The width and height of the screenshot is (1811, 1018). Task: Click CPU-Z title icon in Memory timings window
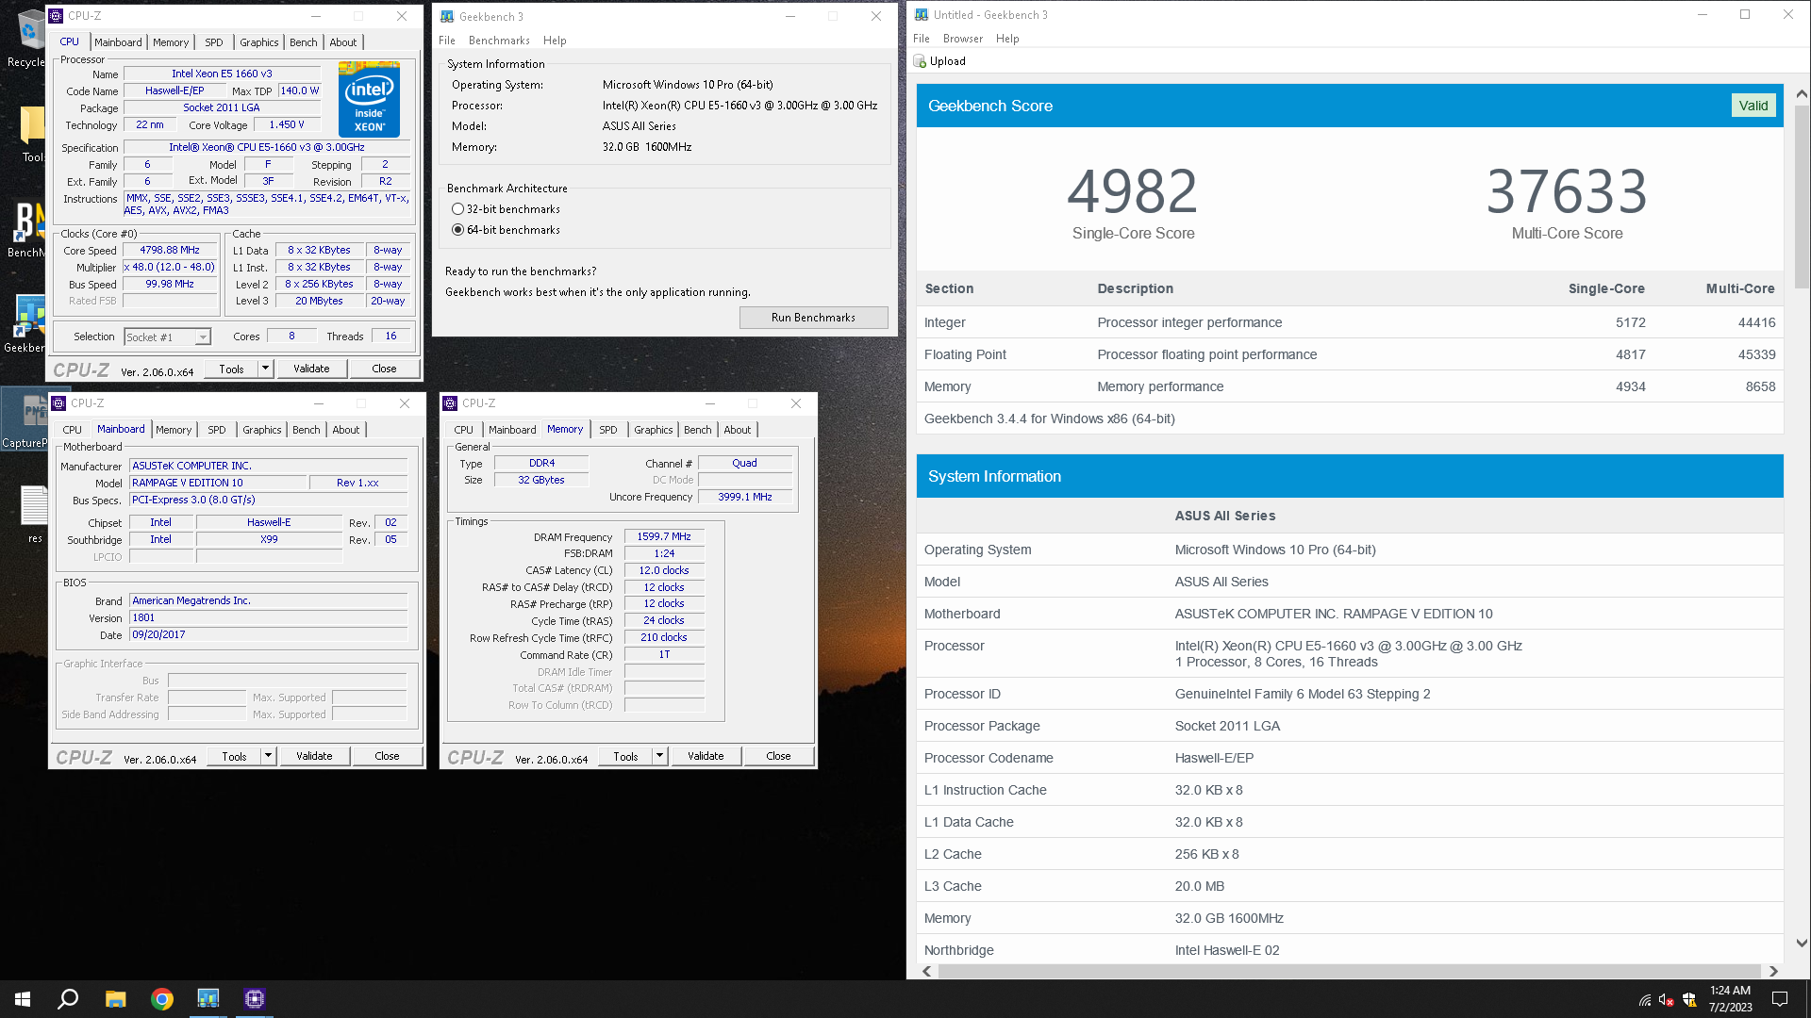450,403
